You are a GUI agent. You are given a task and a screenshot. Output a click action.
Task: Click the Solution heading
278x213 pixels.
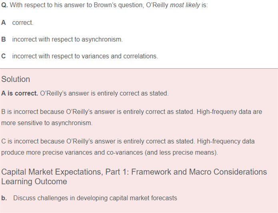16,79
